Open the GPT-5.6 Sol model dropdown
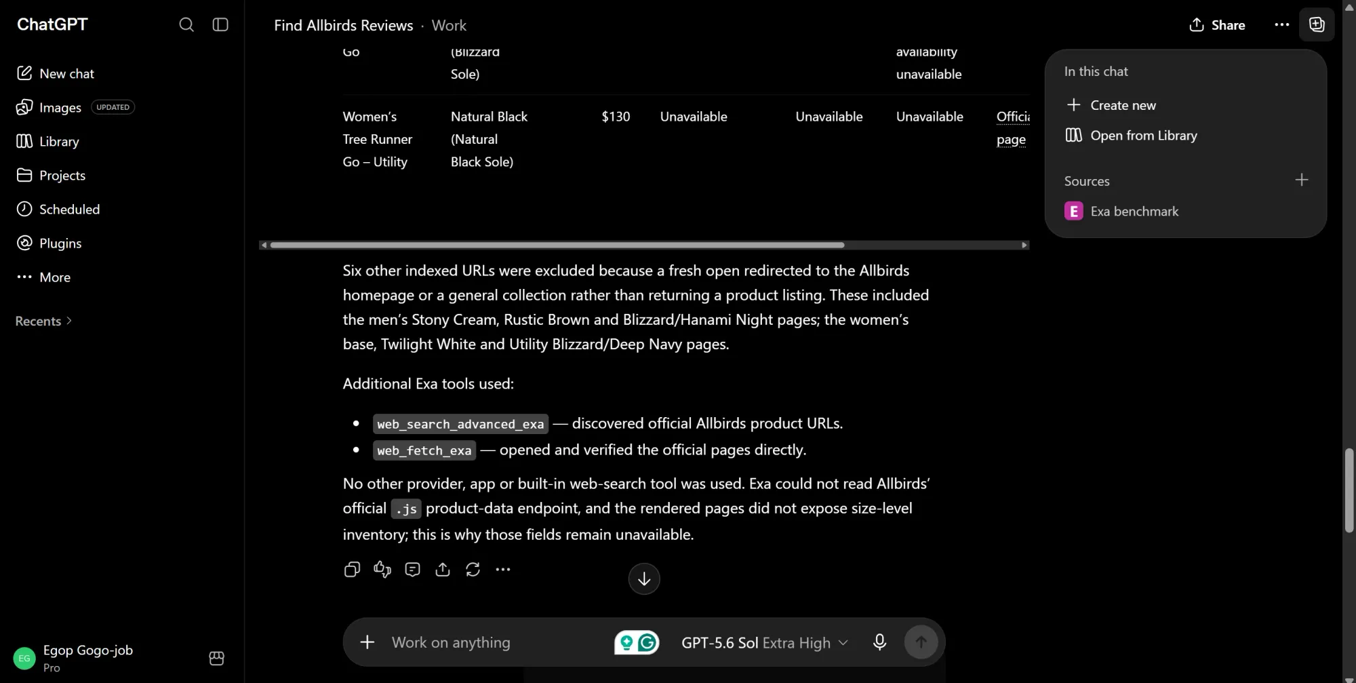Screen dimensions: 1356x683 click(764, 642)
